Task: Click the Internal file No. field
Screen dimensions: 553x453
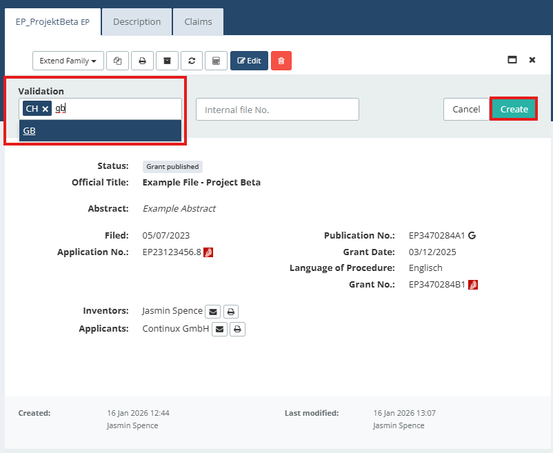Action: [x=278, y=109]
